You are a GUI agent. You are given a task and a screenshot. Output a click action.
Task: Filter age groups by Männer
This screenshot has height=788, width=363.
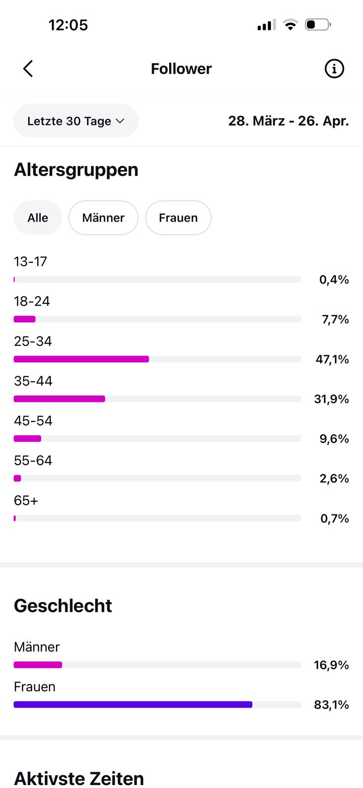tap(103, 218)
